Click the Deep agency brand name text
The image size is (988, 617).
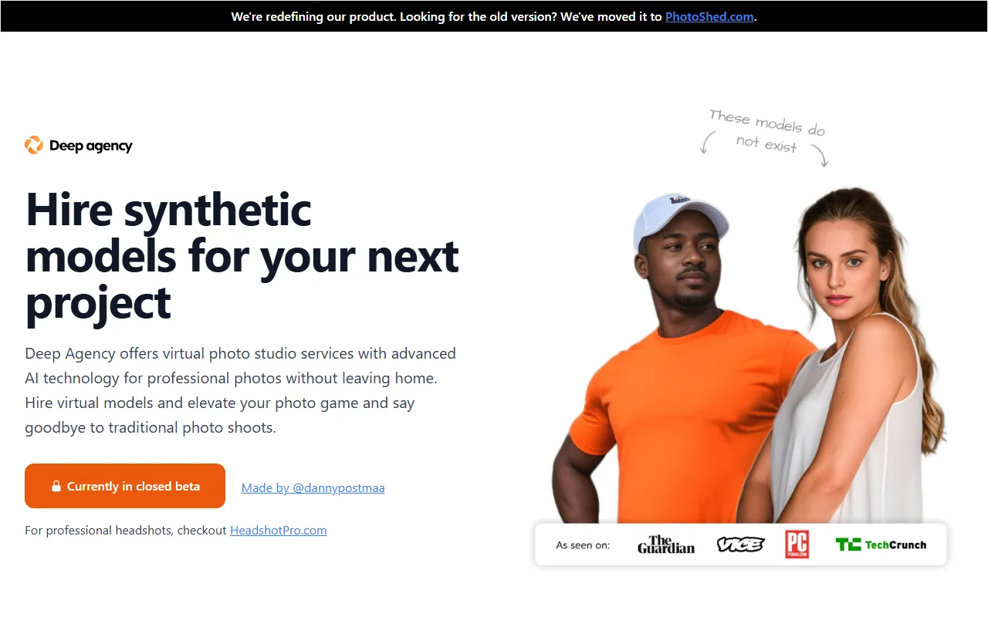(x=91, y=146)
